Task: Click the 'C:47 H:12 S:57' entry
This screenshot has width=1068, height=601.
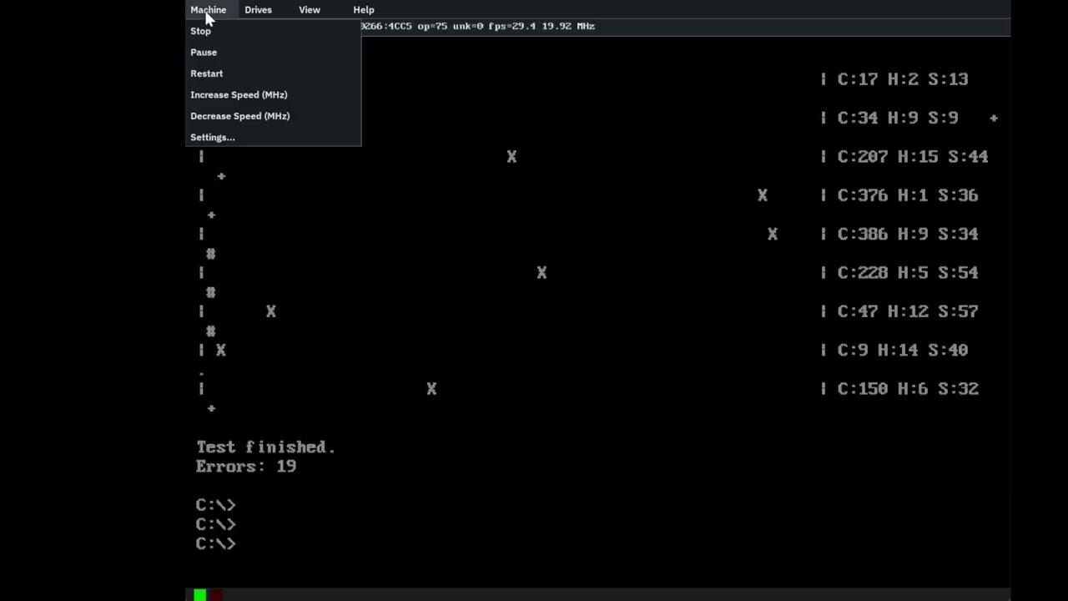Action: tap(908, 311)
